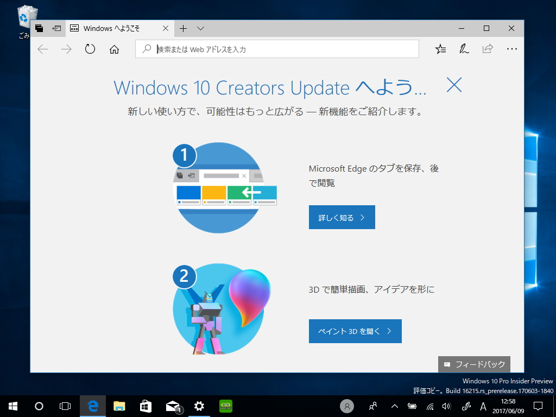Image resolution: width=556 pixels, height=417 pixels.
Task: Open the Hub favorites panel
Action: (x=440, y=49)
